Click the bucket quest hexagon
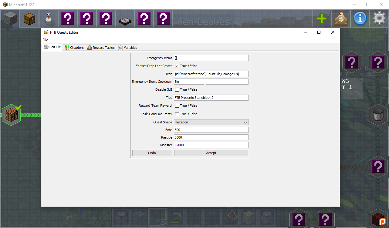Screen dimensions: 389x228 click(x=378, y=115)
